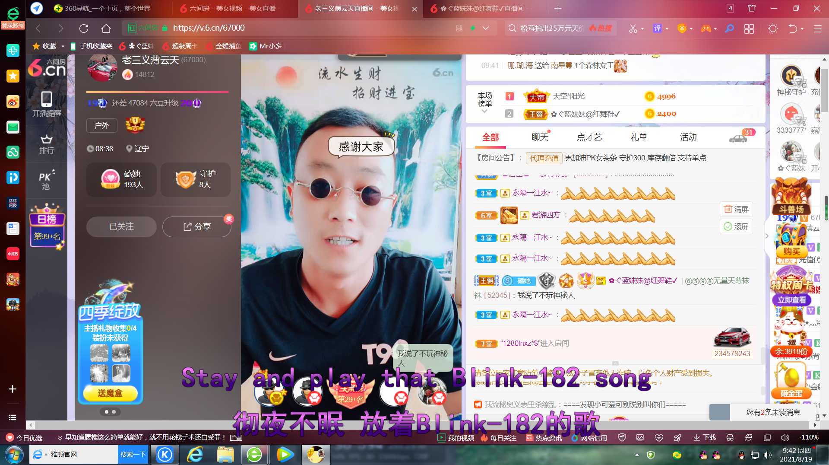
Task: Open the 您有2条未读消息 notification
Action: click(x=773, y=412)
